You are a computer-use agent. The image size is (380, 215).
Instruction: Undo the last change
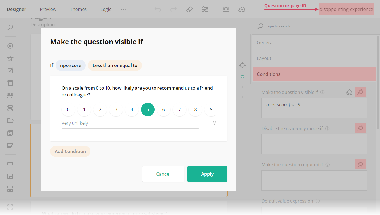[158, 9]
